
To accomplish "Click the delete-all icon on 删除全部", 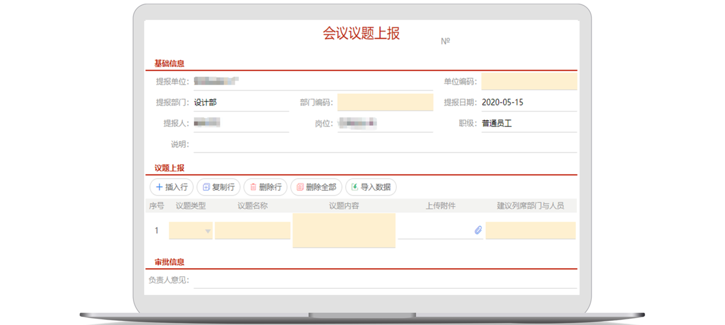I will click(x=300, y=187).
